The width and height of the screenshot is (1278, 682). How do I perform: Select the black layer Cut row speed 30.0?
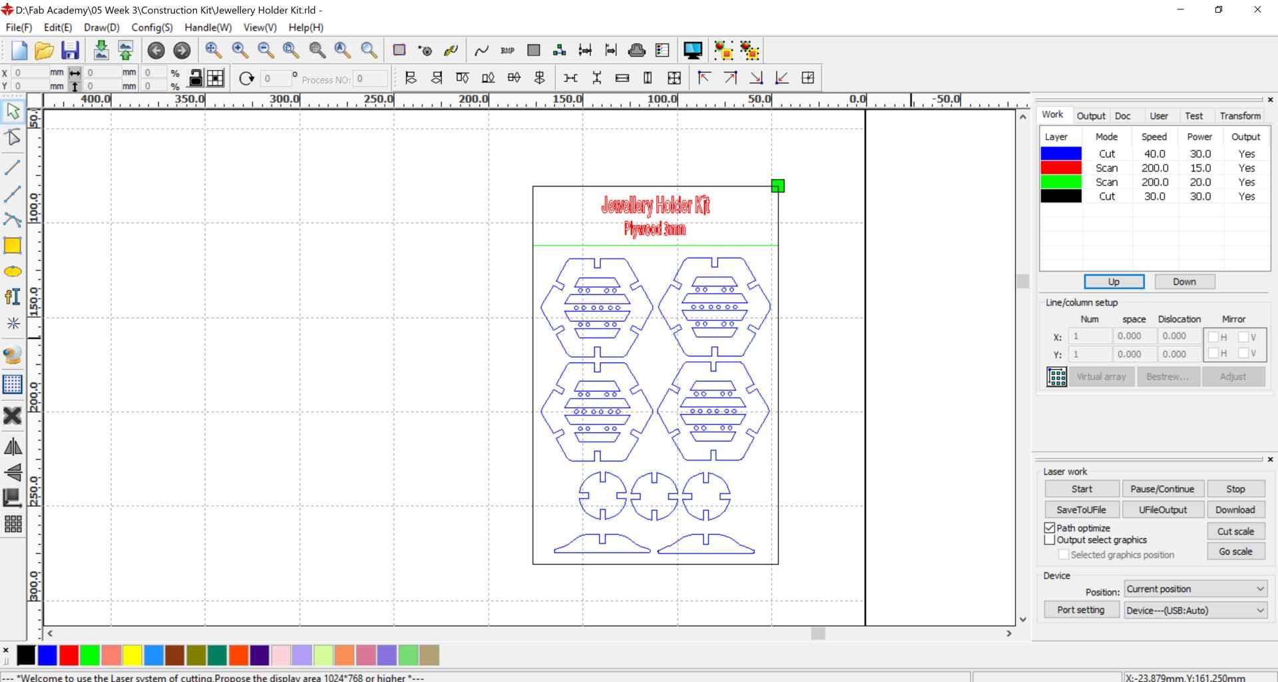[1154, 196]
